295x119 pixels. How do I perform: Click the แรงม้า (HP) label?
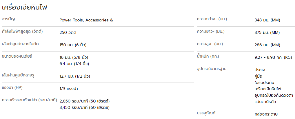click(x=12, y=88)
